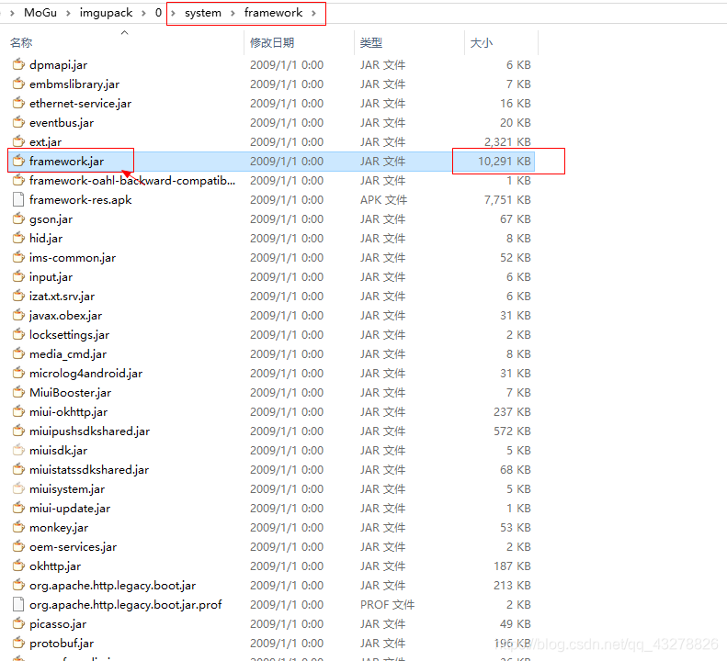Click the 572 KB size cell
This screenshot has width=727, height=661.
coord(512,431)
